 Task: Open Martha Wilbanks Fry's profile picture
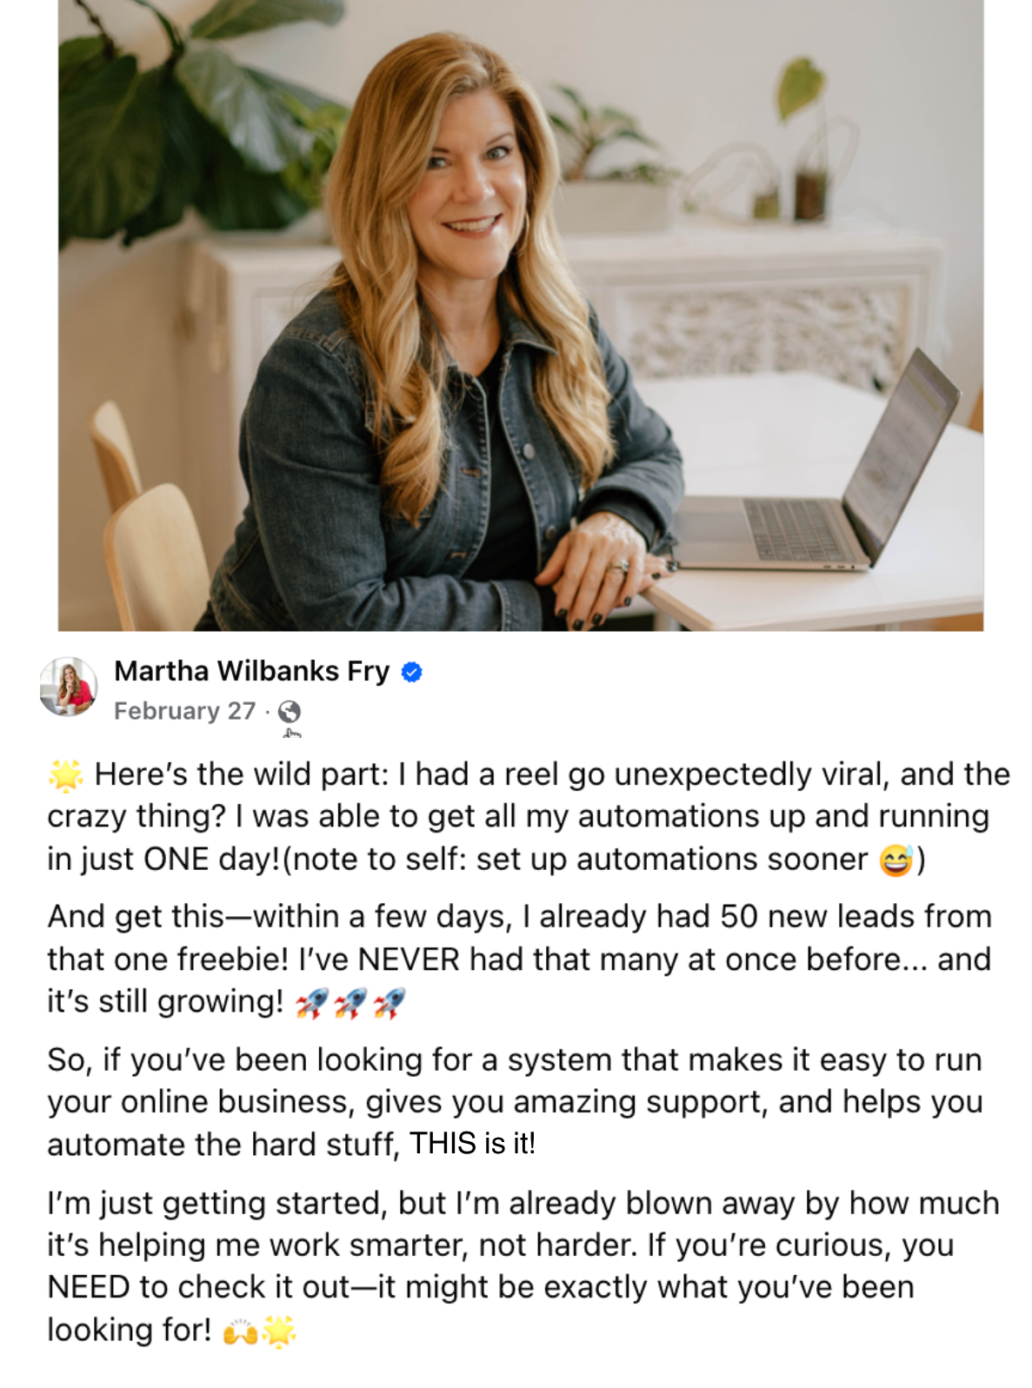pos(69,687)
